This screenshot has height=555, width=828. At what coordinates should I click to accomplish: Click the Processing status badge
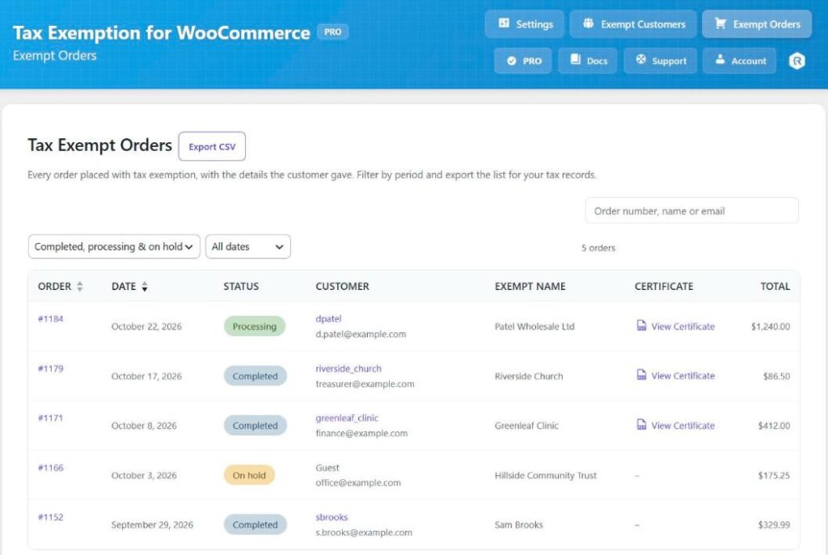tap(255, 326)
